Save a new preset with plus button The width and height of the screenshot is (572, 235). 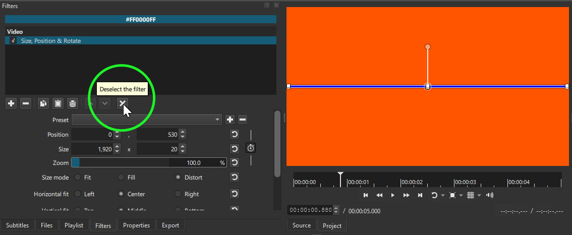[x=230, y=120]
